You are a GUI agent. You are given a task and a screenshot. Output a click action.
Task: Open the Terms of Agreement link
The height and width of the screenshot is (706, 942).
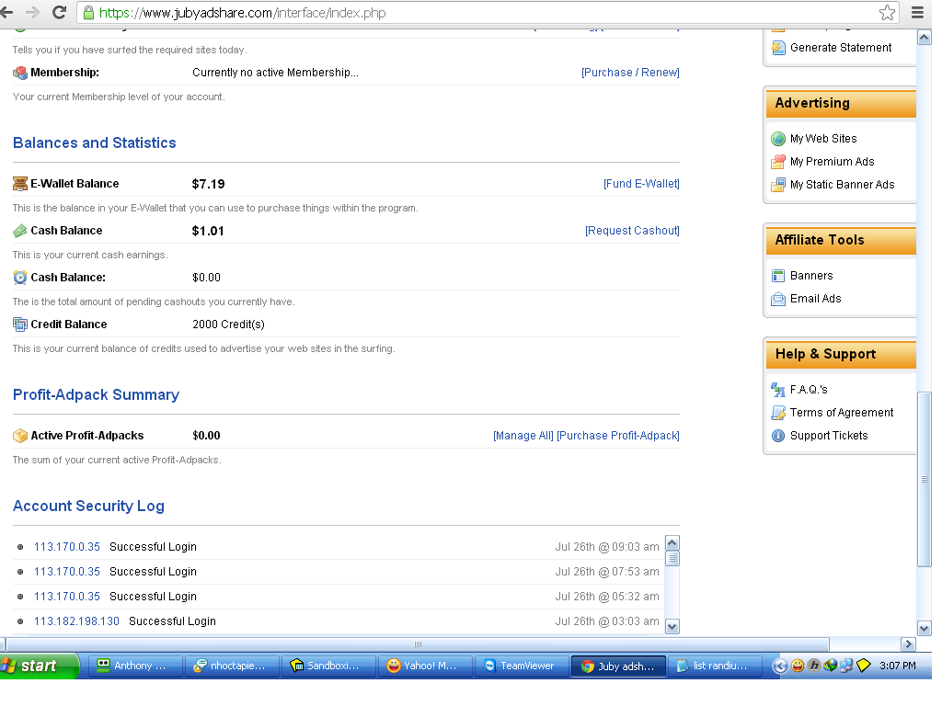[842, 413]
